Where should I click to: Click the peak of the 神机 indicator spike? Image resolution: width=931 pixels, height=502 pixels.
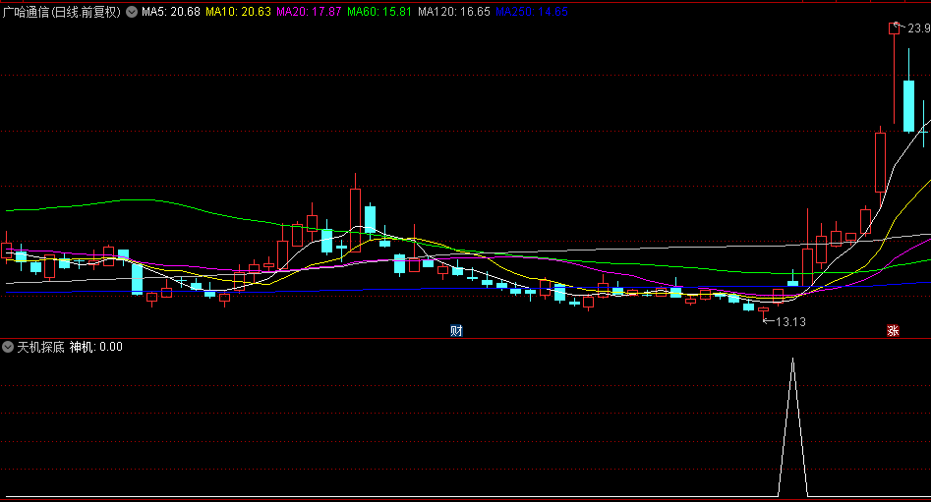[792, 359]
